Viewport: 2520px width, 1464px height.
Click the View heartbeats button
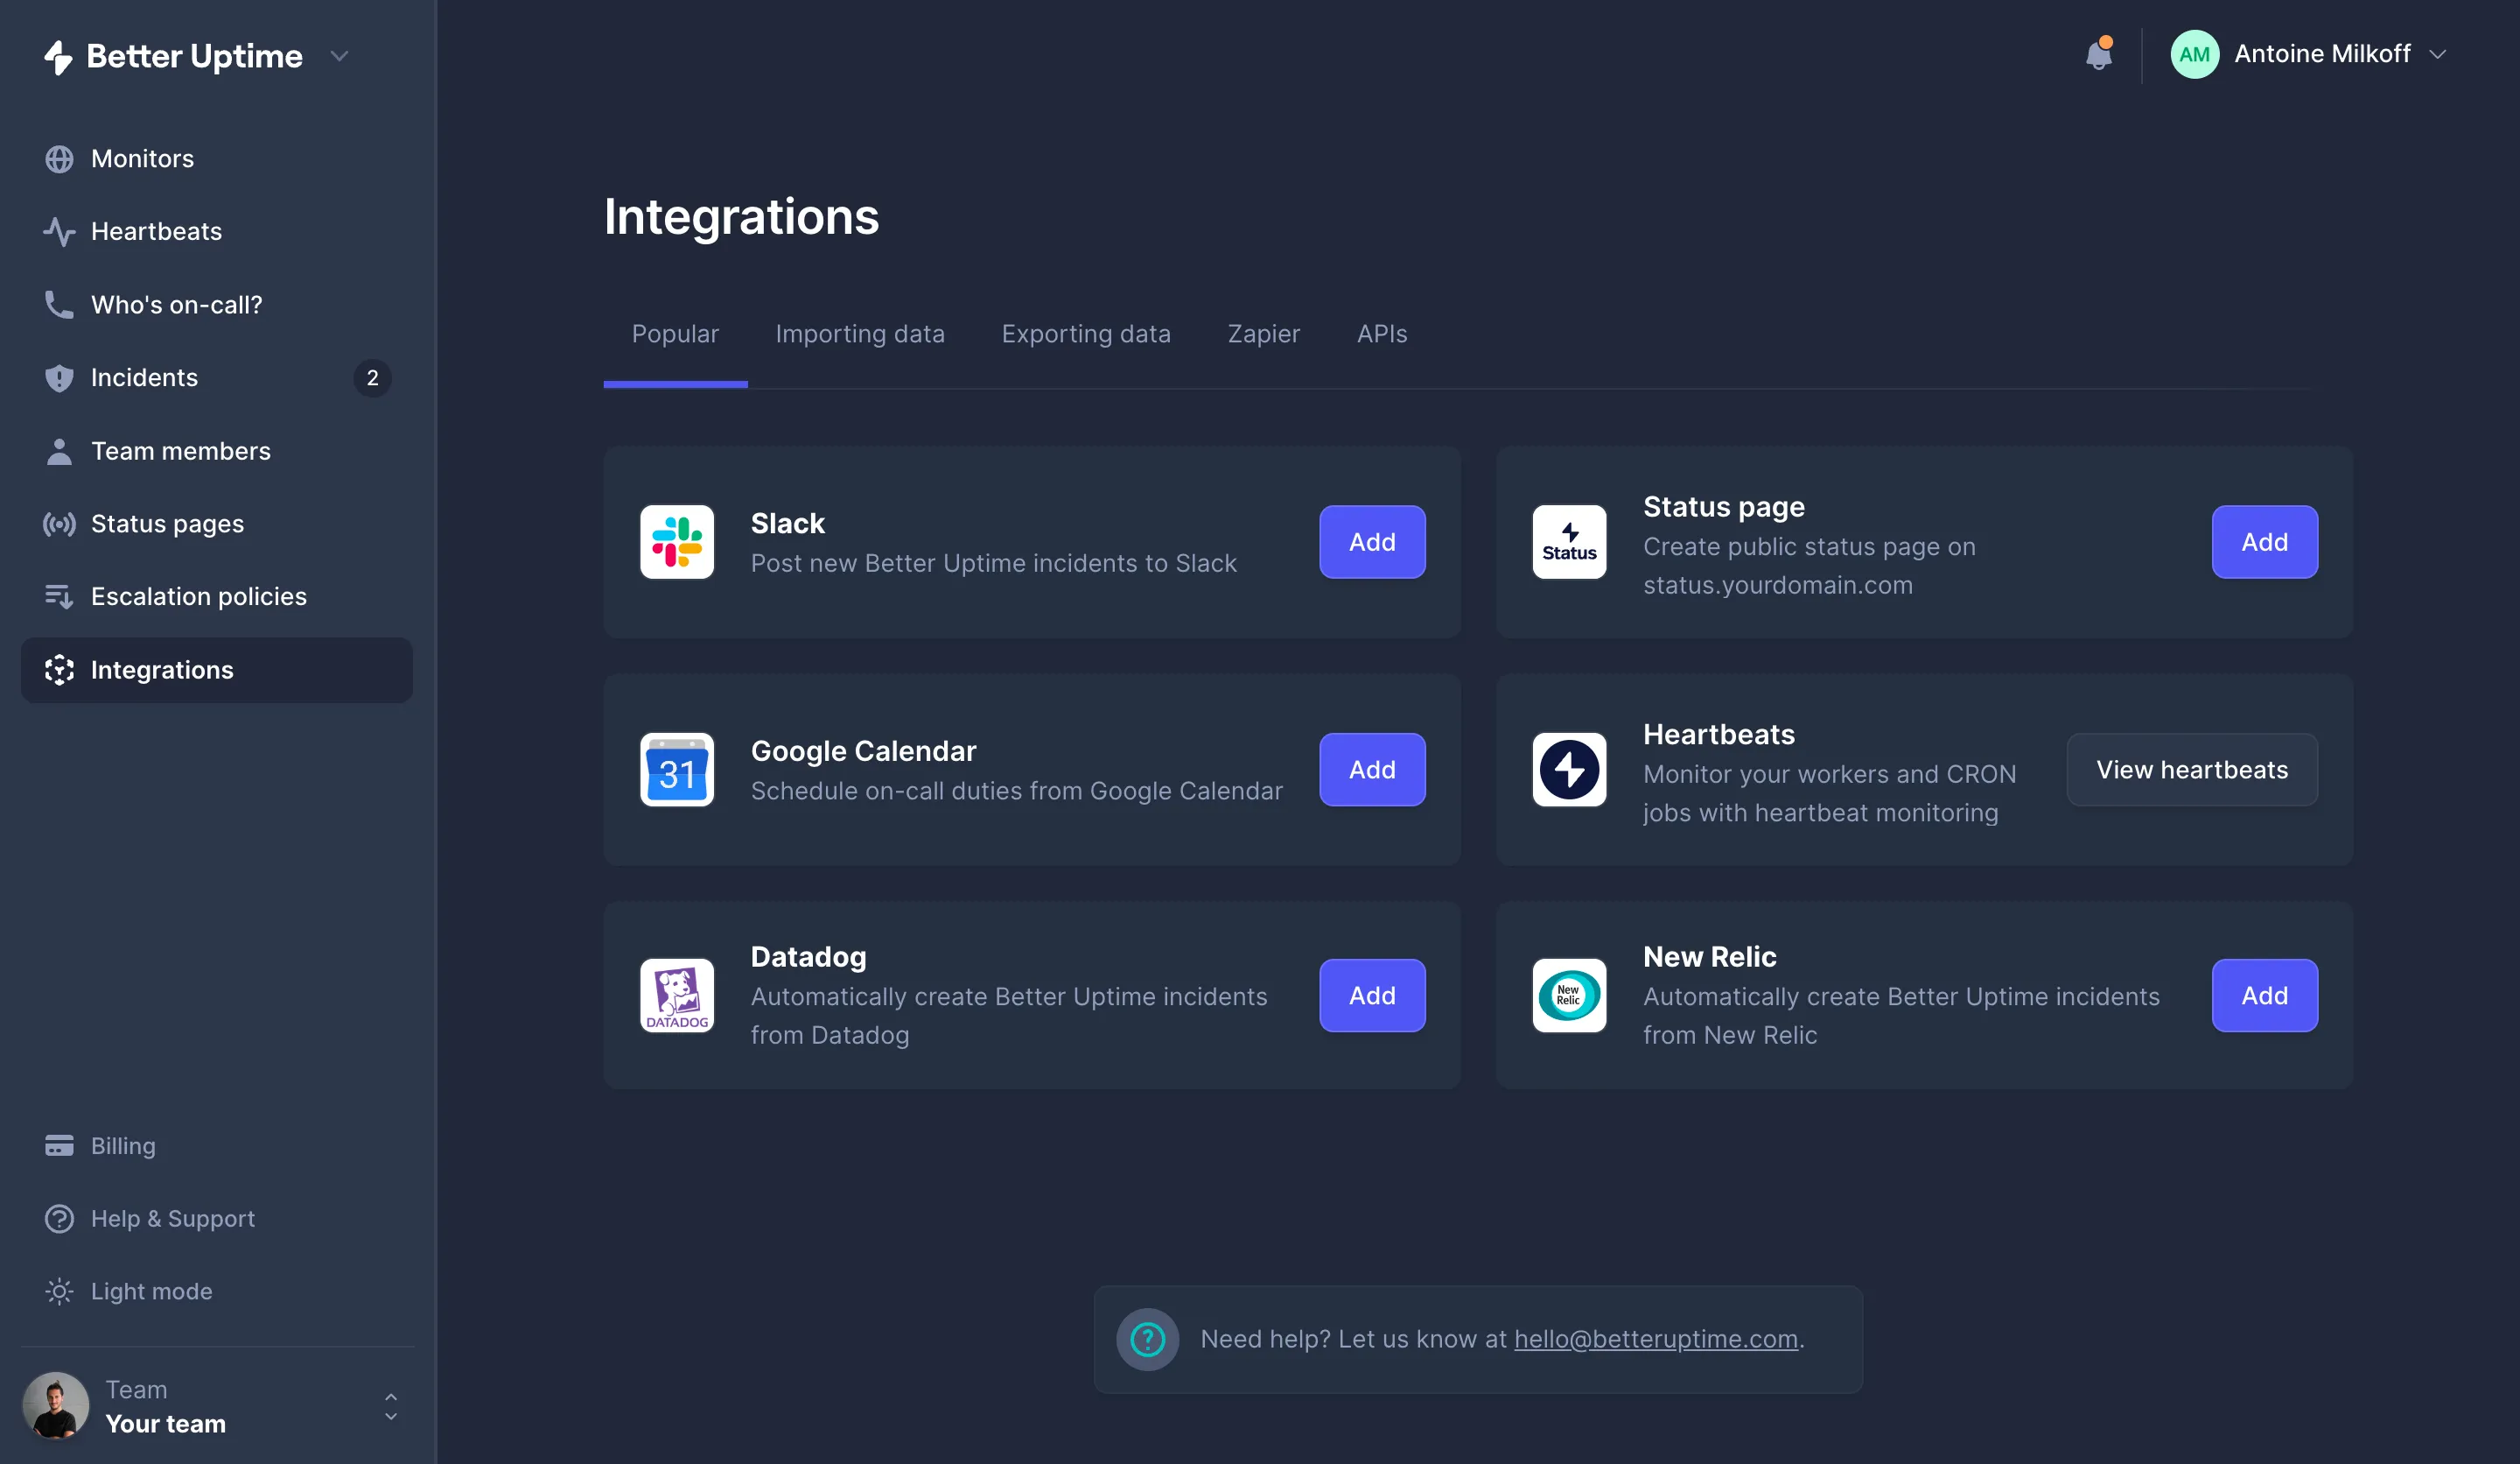point(2191,770)
